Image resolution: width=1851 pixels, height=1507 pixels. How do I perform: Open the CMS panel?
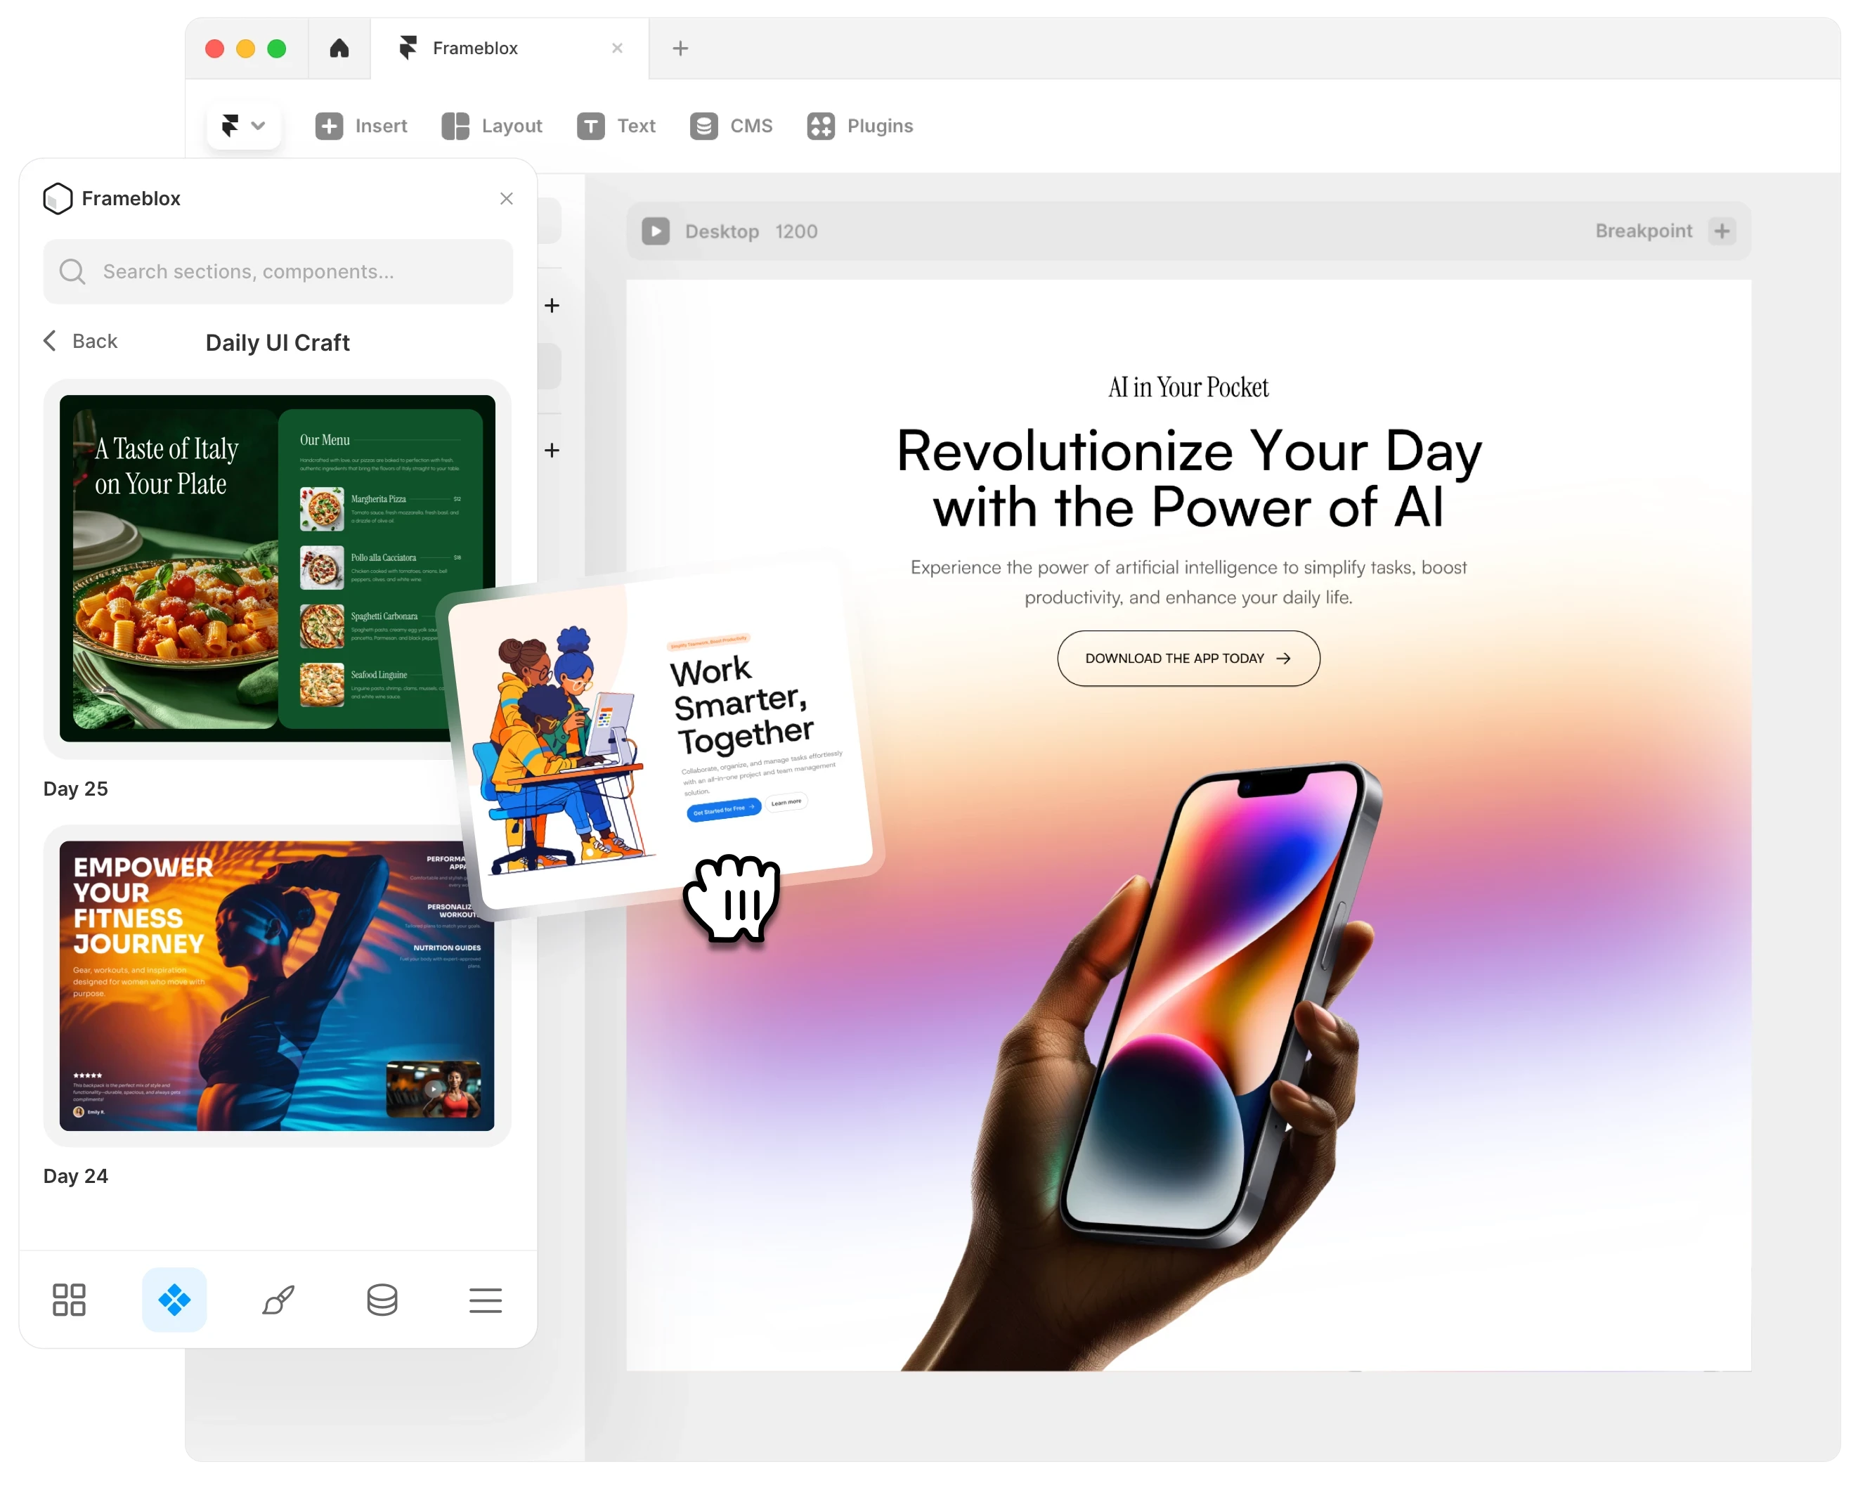732,126
